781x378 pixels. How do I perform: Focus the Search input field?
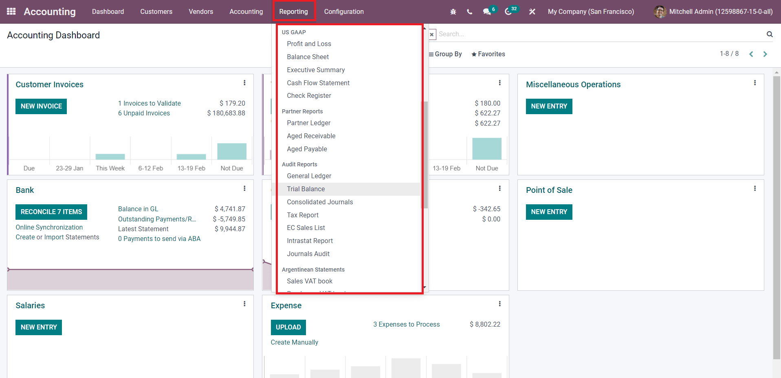pos(600,34)
